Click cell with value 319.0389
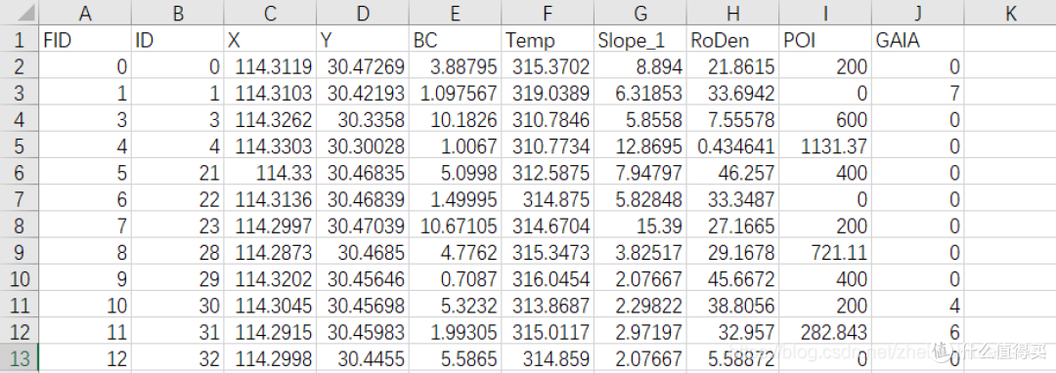This screenshot has width=1056, height=373. pyautogui.click(x=548, y=93)
